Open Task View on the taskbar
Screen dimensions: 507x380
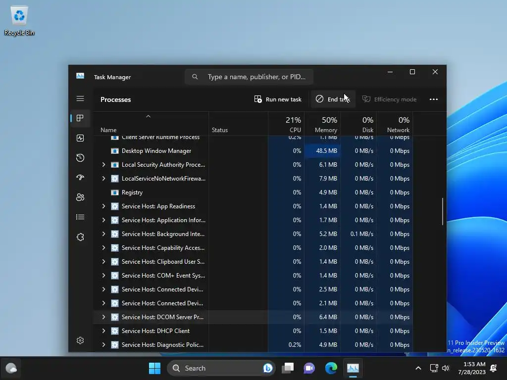coord(288,368)
